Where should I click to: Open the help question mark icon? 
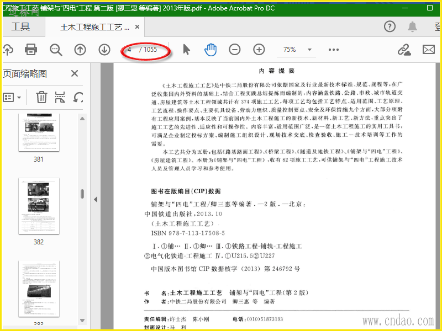click(x=390, y=26)
